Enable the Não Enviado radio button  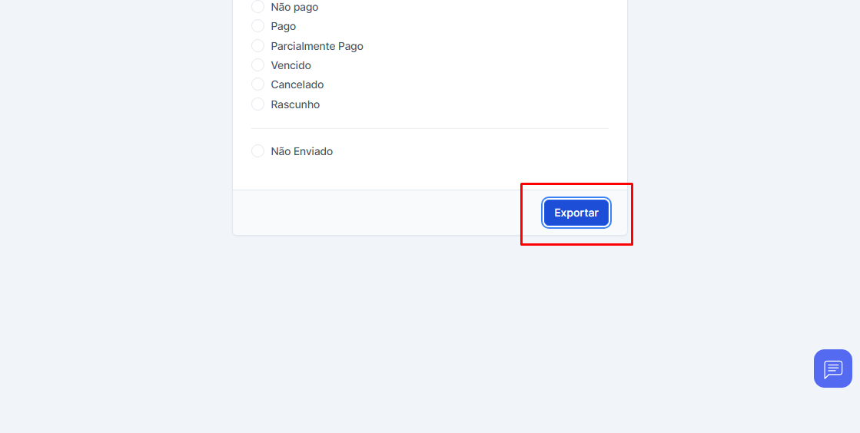point(257,151)
